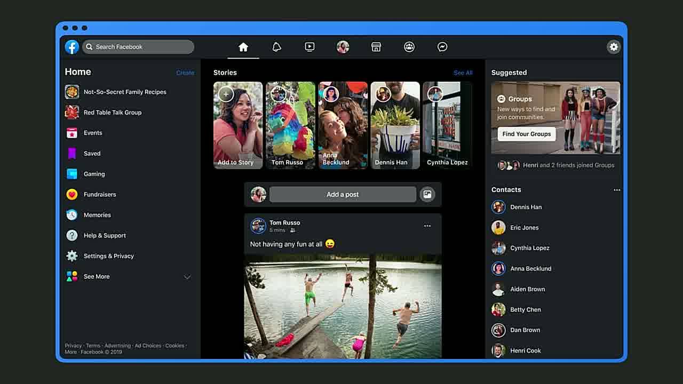This screenshot has height=384, width=683.
Task: Check the notifications bell
Action: [x=276, y=46]
